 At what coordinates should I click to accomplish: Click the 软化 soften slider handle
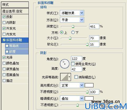87,44
